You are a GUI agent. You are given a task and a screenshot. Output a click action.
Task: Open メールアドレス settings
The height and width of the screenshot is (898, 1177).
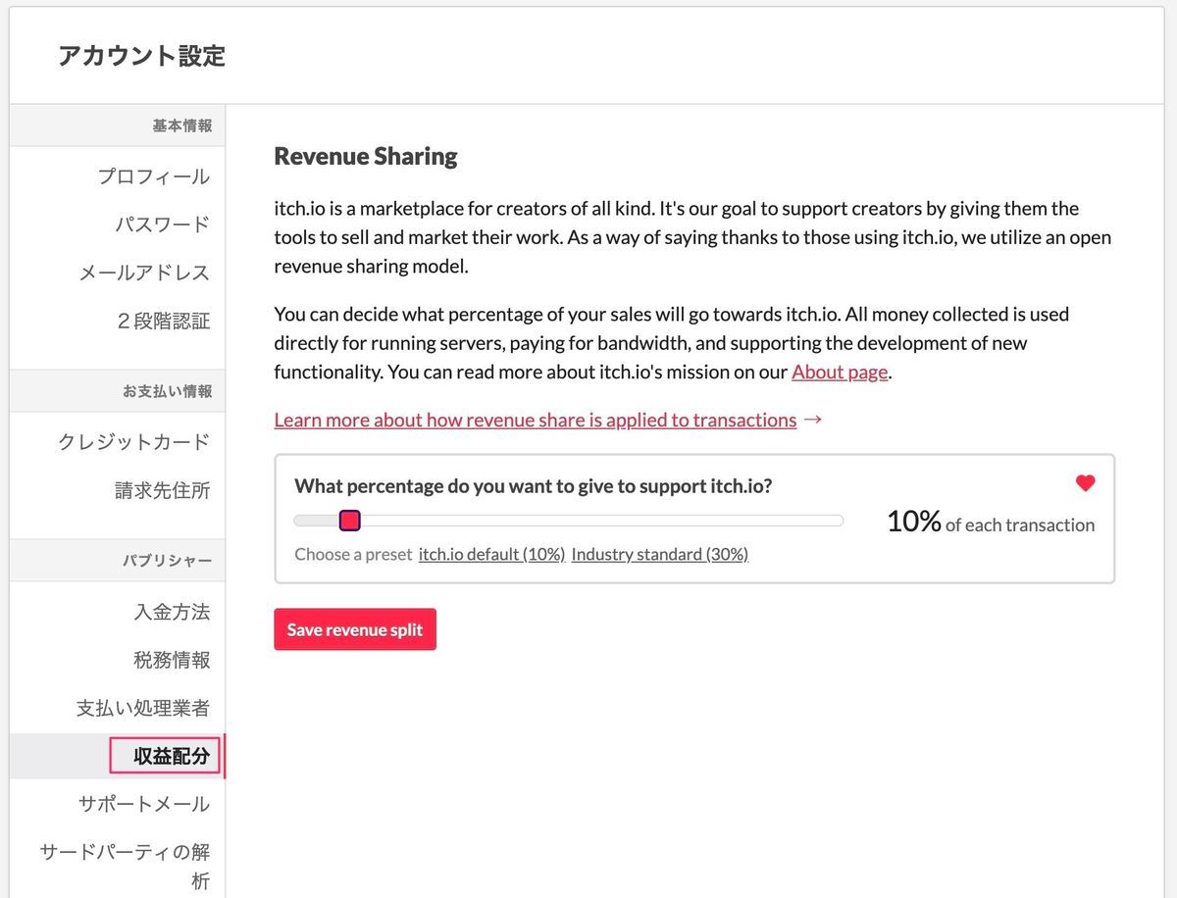tap(144, 273)
